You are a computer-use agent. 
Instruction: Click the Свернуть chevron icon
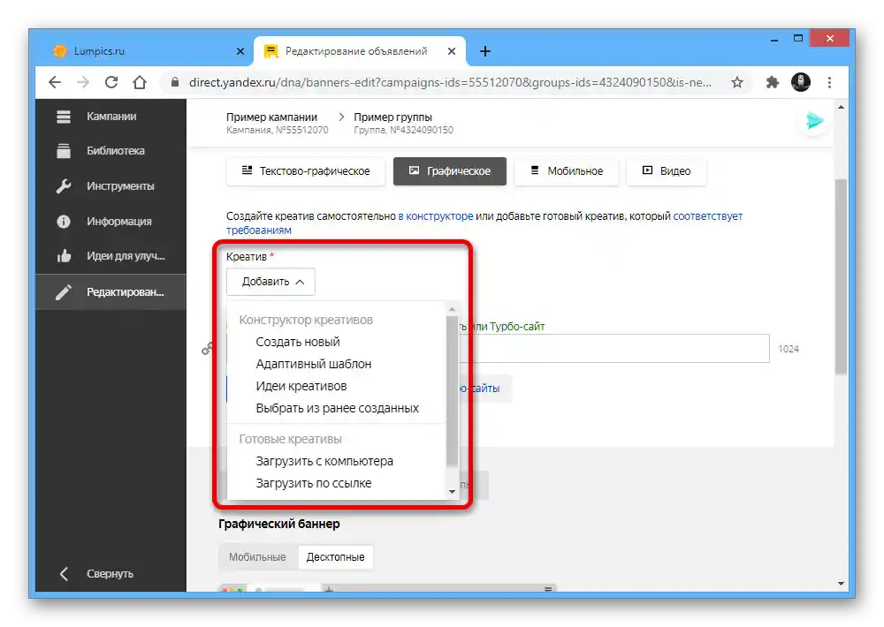[64, 573]
